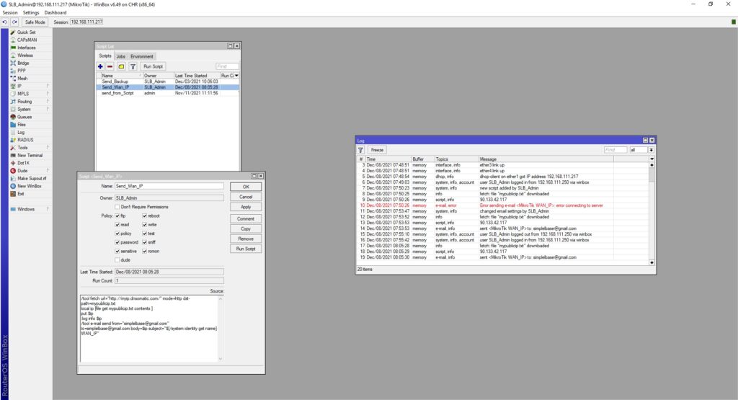Click OK in script dialog
738x400 pixels.
246,187
